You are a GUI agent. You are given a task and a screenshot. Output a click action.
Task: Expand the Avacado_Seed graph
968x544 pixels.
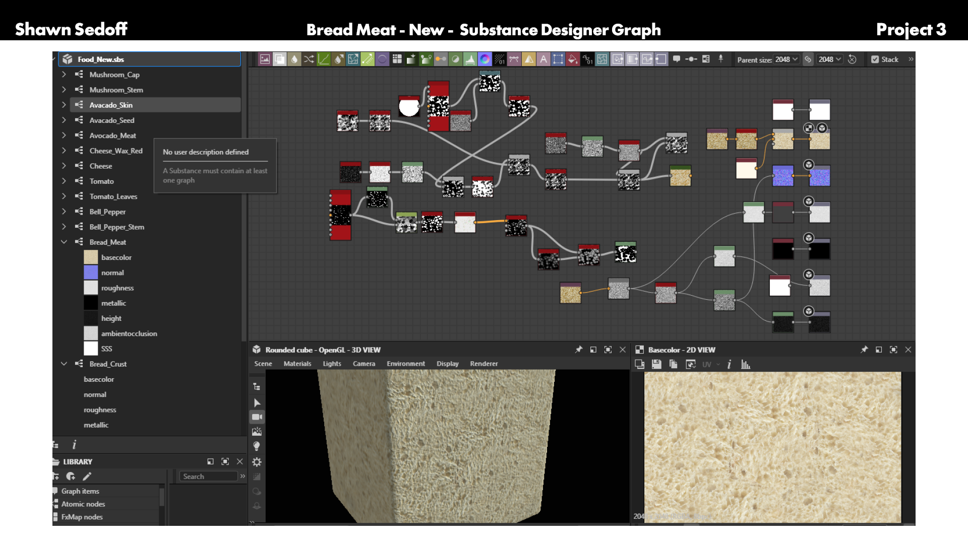click(64, 120)
